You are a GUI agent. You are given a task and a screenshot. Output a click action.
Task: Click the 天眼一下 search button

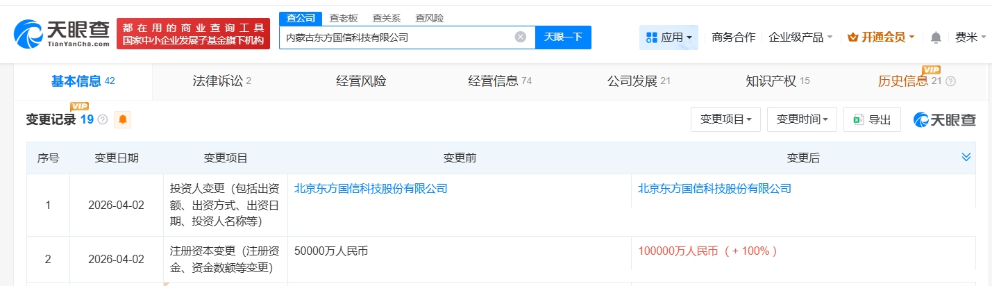(563, 37)
